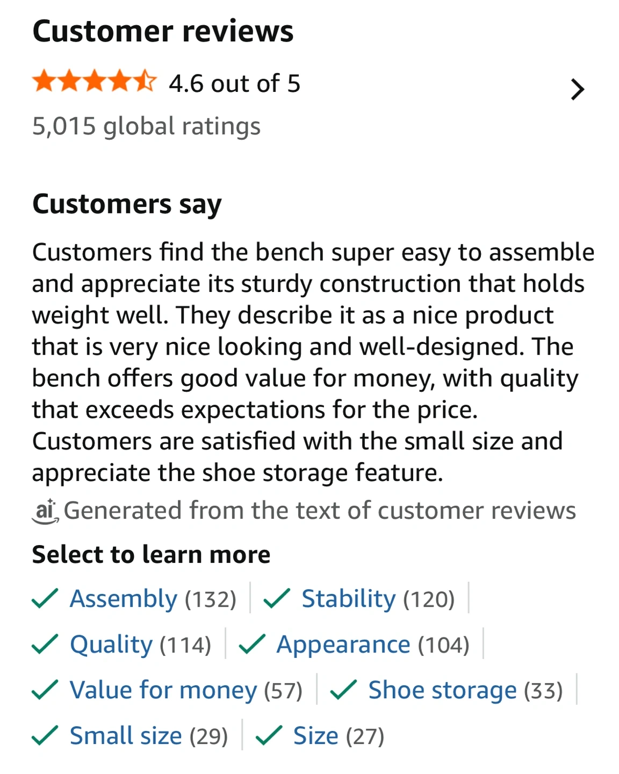Click the checkmark icon beside Quality

(45, 644)
